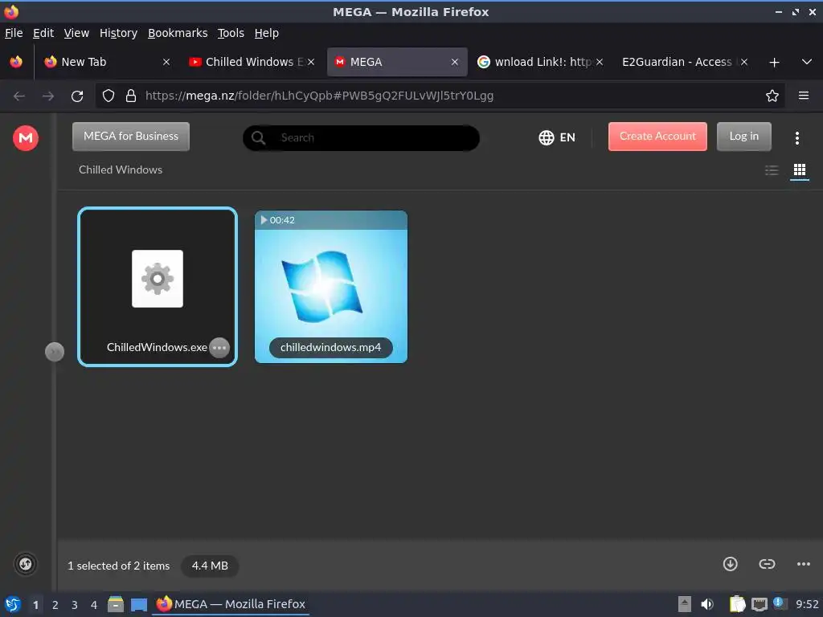
Task: Open the History menu
Action: [x=118, y=33]
